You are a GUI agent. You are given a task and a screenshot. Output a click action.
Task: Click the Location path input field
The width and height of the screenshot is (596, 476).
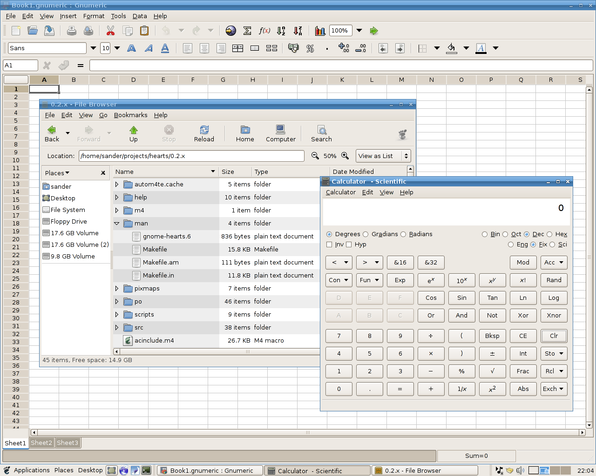pos(191,156)
